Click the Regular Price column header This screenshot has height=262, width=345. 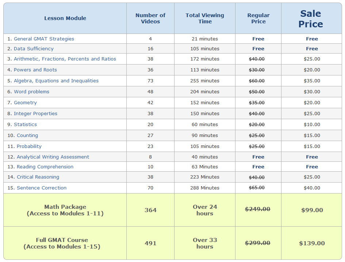click(x=258, y=19)
